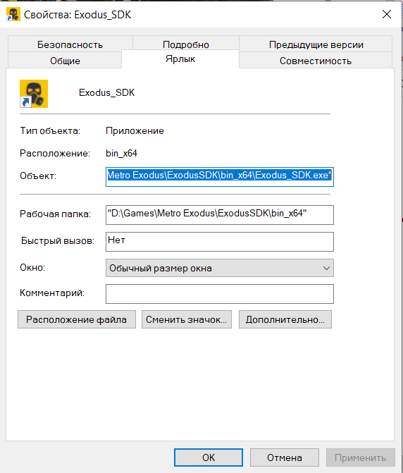
Task: Click the Объект label
Action: coord(38,176)
